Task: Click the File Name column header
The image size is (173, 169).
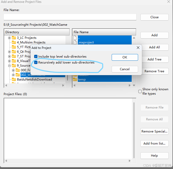Action: click(104, 32)
